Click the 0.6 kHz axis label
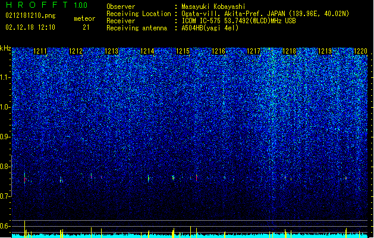The width and height of the screenshot is (374, 238). 5,226
